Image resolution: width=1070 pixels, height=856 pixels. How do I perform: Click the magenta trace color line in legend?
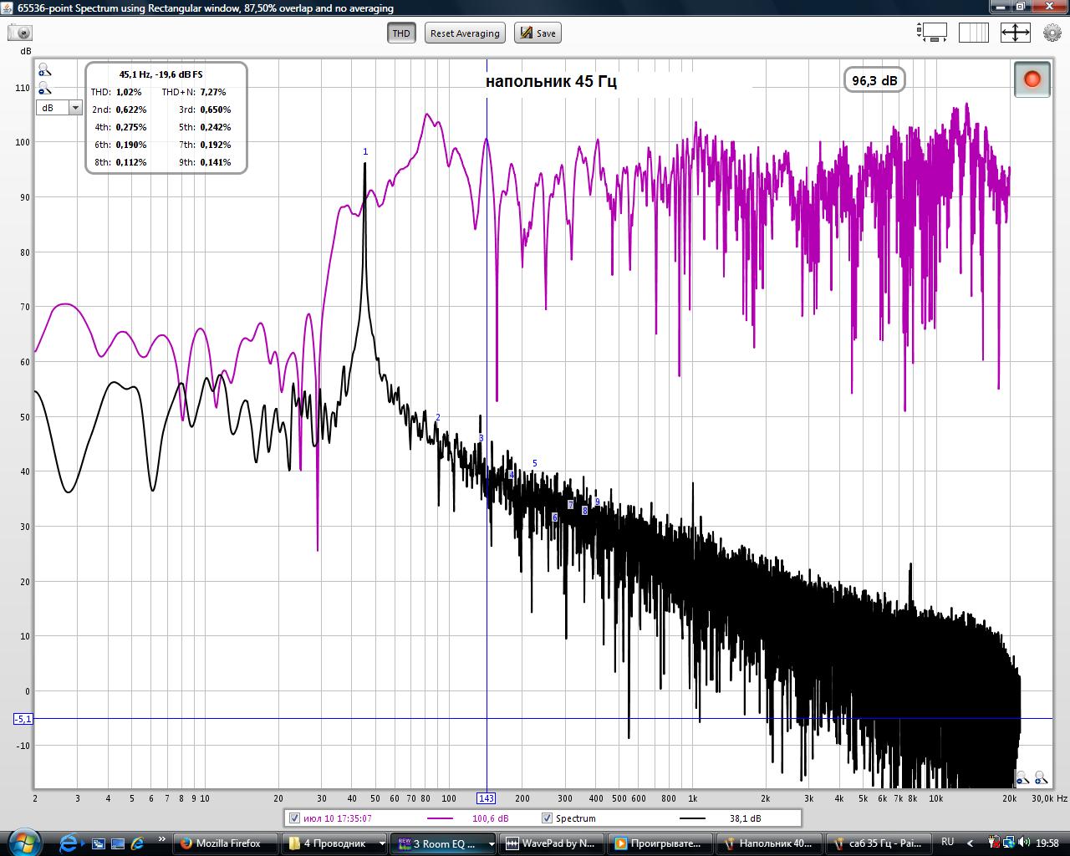pos(440,818)
